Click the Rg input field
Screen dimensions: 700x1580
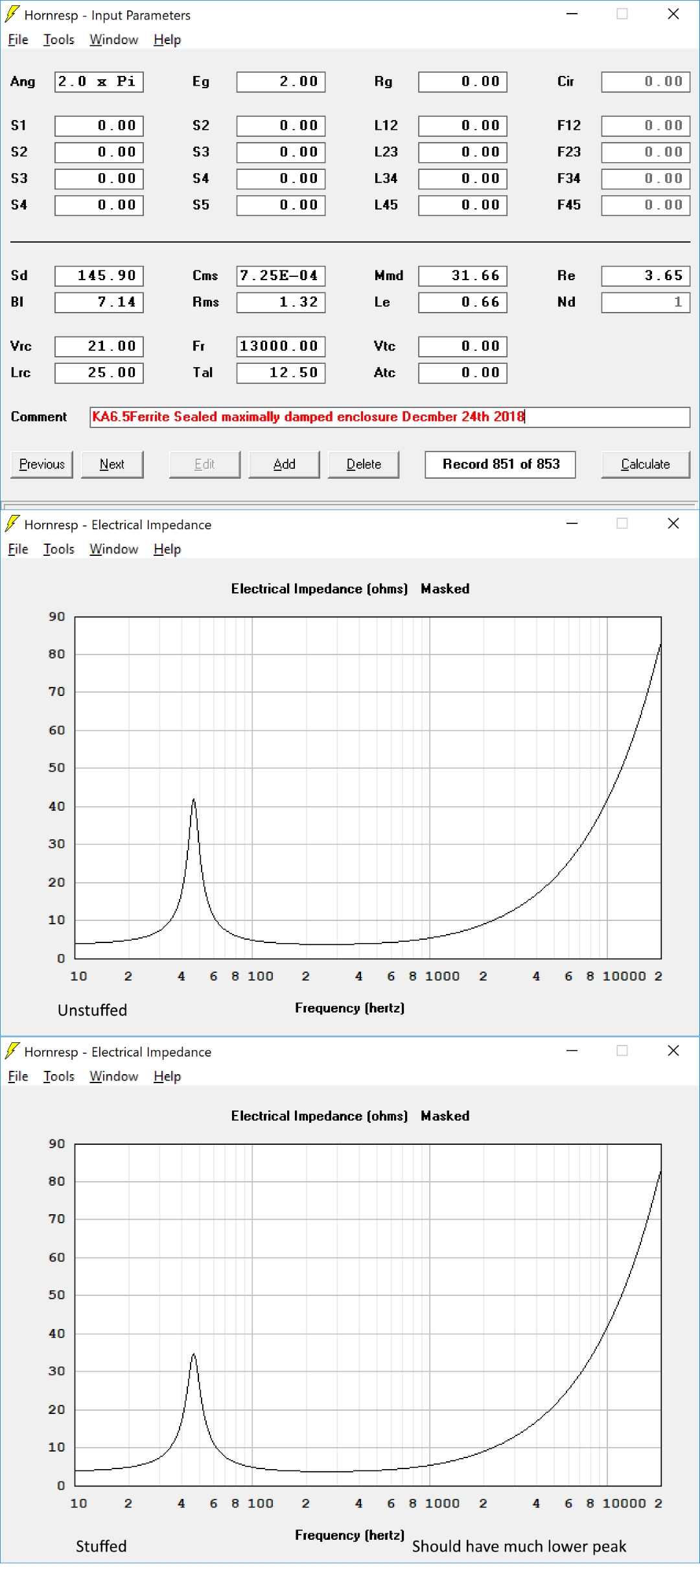463,82
